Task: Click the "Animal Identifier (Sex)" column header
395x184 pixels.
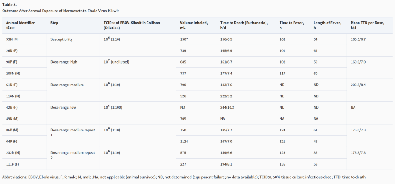Action: 21,25
